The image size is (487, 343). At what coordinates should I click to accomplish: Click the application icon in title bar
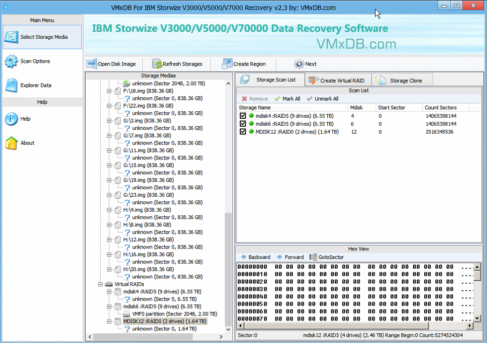click(6, 7)
